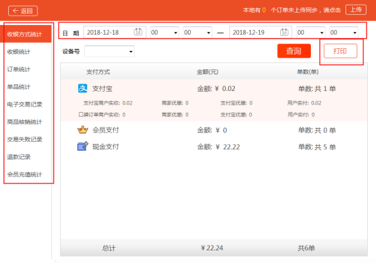Image resolution: width=376 pixels, height=264 pixels.
Task: Click the 金额(元) column header
Action: [208, 72]
